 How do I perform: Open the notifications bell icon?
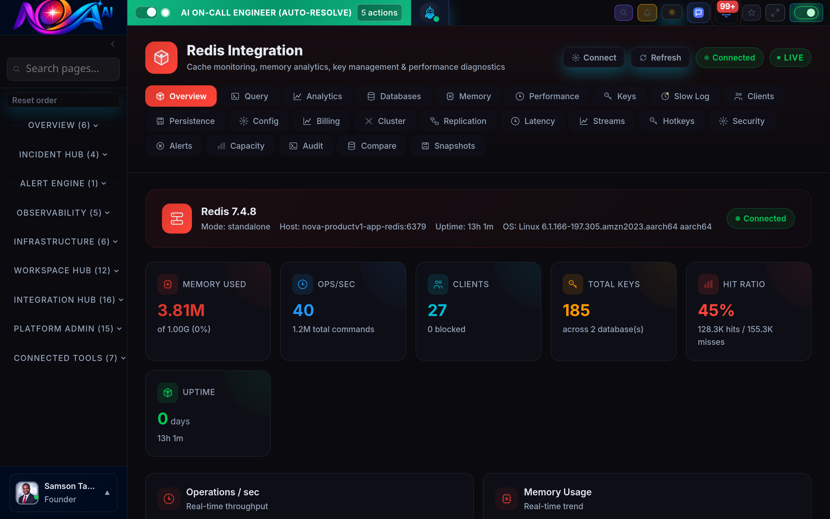point(647,12)
